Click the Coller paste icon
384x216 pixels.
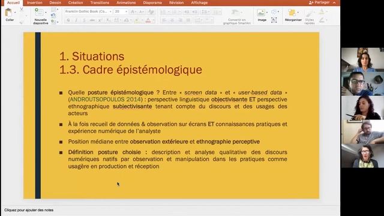(8, 12)
